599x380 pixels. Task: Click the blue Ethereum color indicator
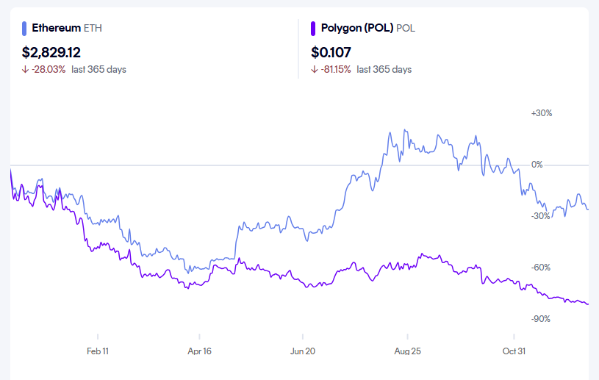(26, 28)
